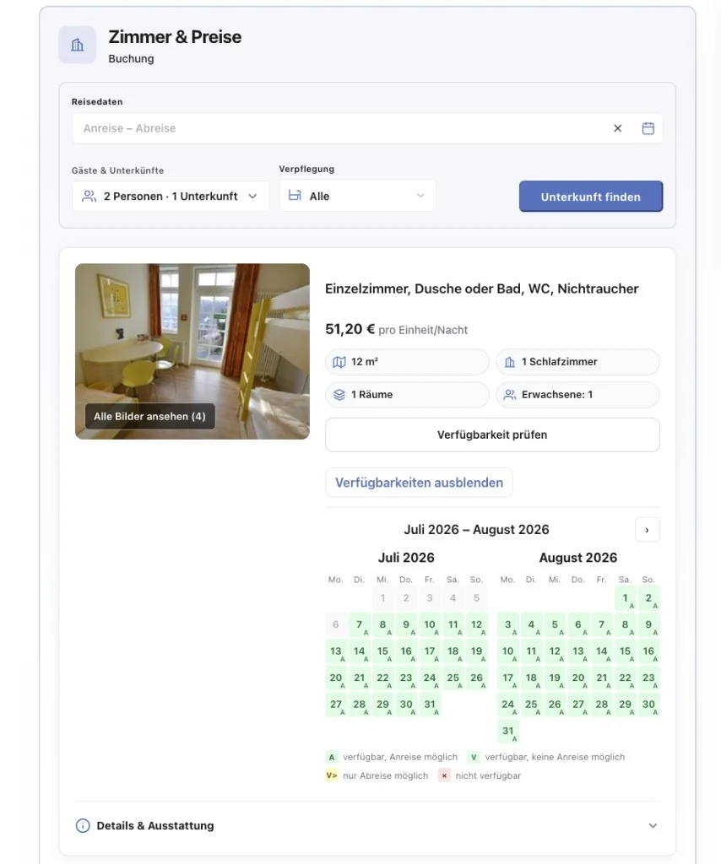Click the 51,20 € price text
Screen dimensions: 721x864
pyautogui.click(x=350, y=329)
